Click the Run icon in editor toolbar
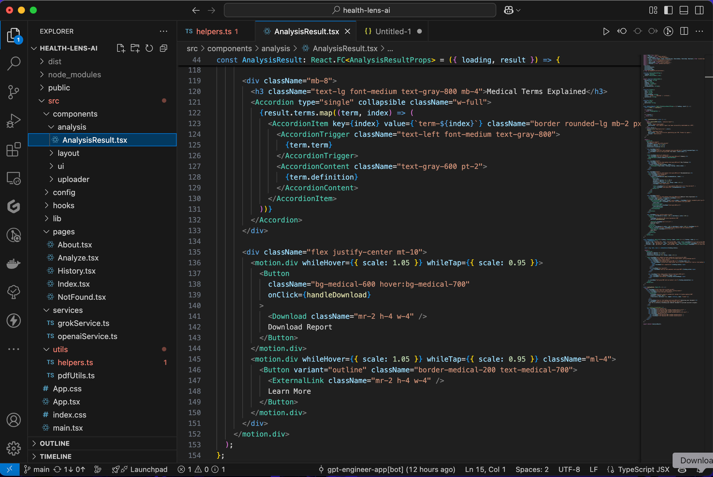This screenshot has height=477, width=713. pos(606,31)
